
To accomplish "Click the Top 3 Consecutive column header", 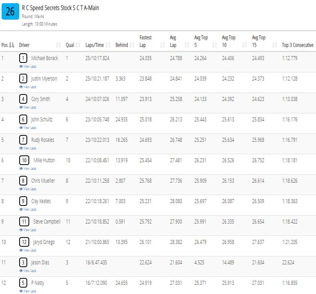I will pyautogui.click(x=298, y=45).
